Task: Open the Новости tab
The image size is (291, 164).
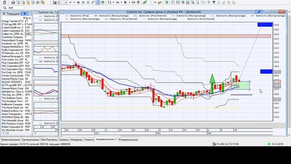Action: click(89, 139)
